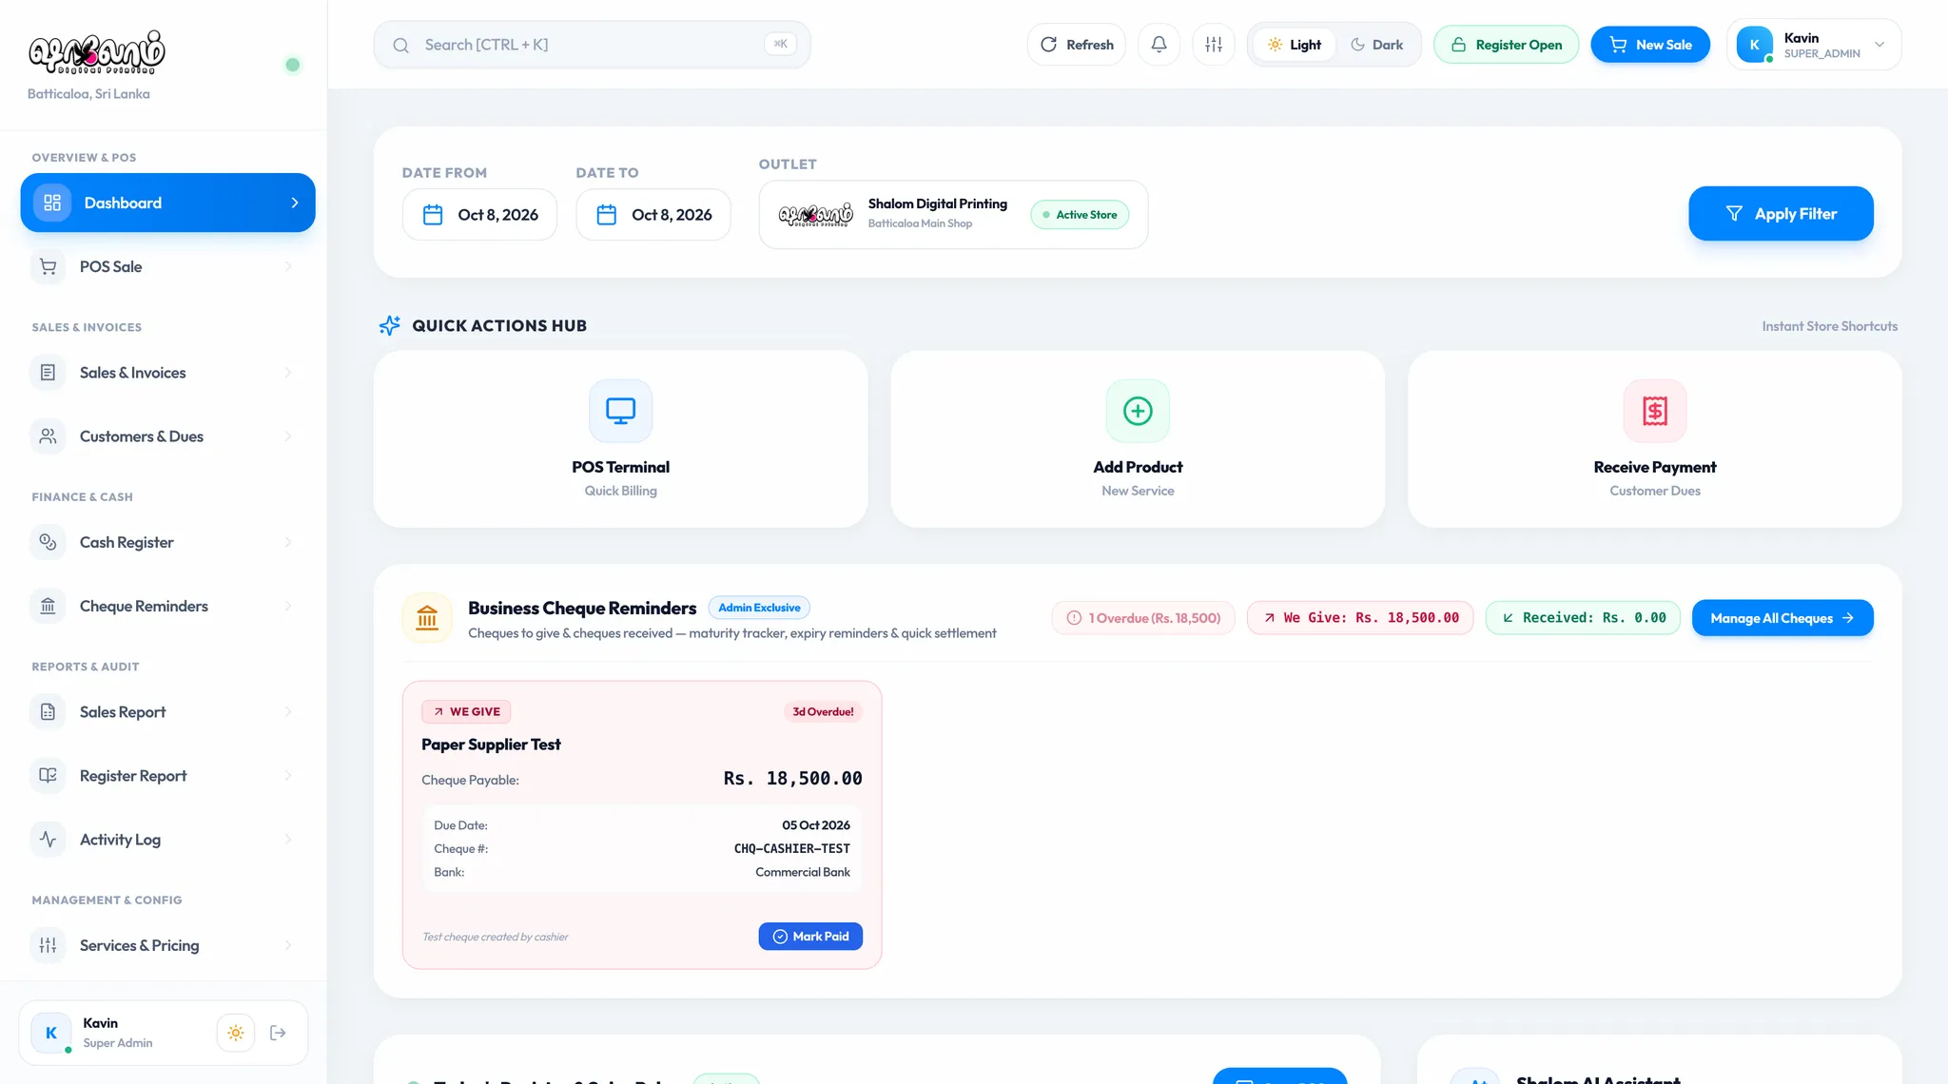Open the Date To picker
1948x1084 pixels.
pos(653,215)
